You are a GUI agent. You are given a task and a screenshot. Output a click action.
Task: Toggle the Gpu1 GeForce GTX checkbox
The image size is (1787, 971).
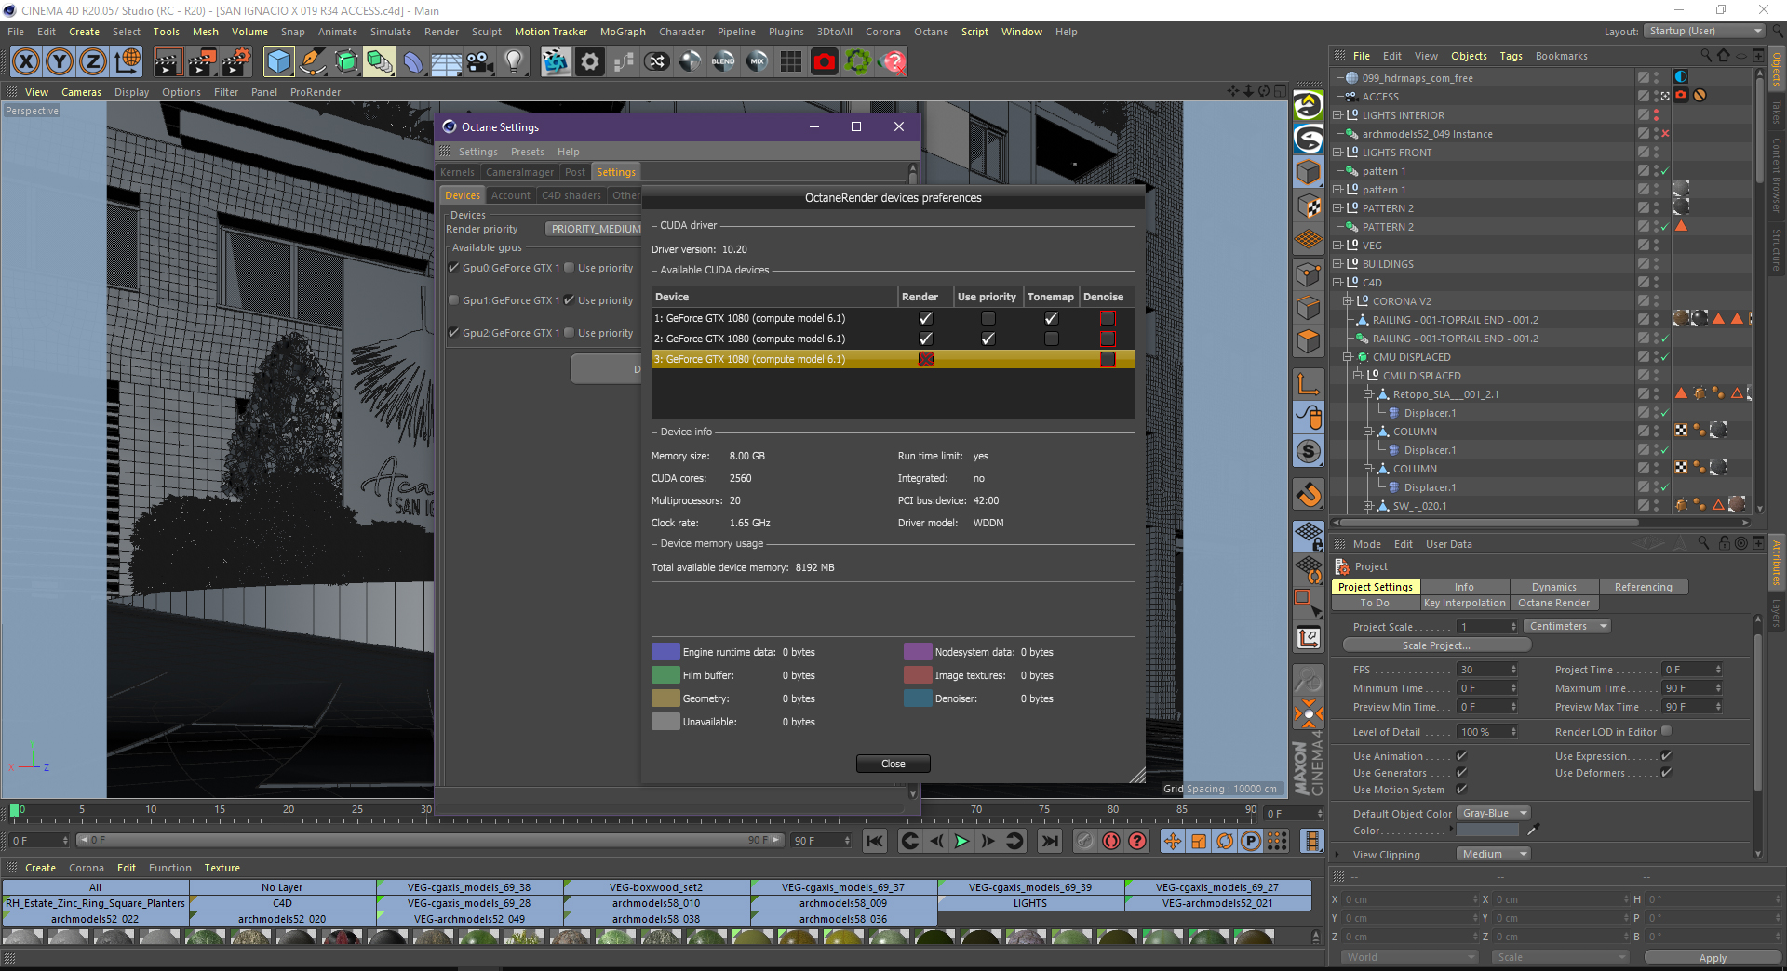pyautogui.click(x=454, y=300)
